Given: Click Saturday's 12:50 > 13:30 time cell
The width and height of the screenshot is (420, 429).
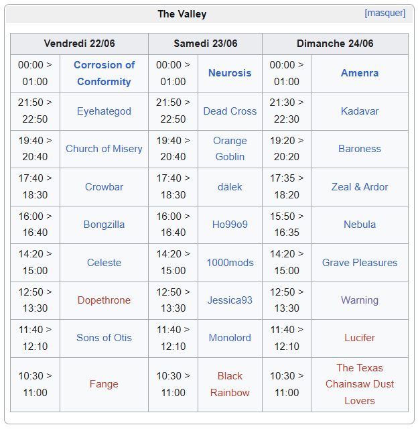Looking at the screenshot, I should coord(173,300).
